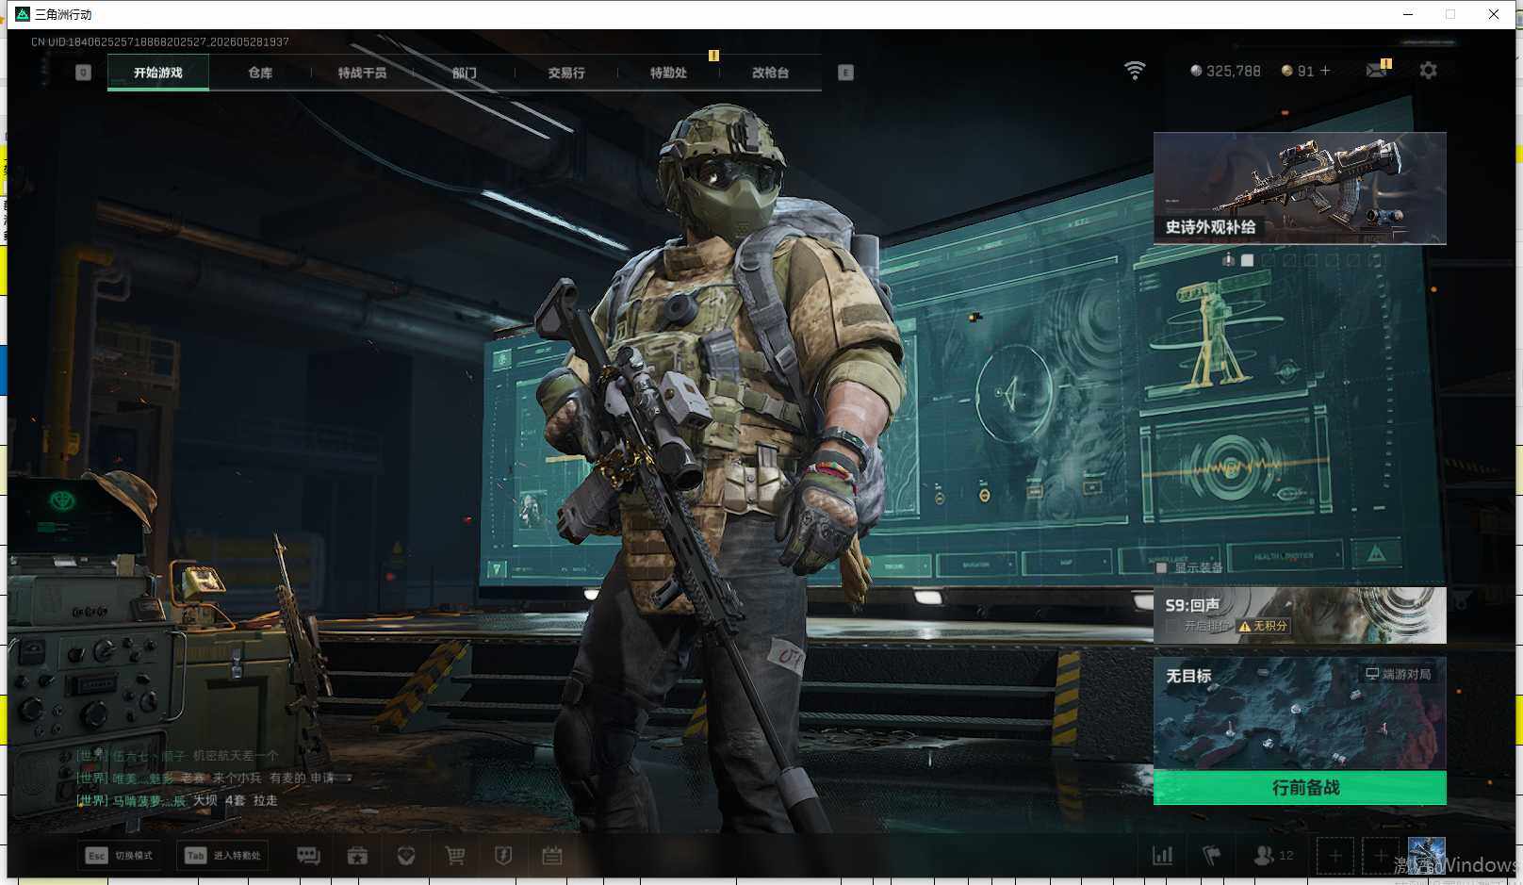This screenshot has width=1523, height=885.
Task: Click the 91 gold coin balance
Action: (x=1298, y=71)
